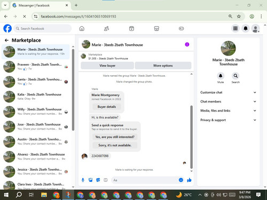
Task: Open Chrome three-dot menu
Action: point(261,17)
